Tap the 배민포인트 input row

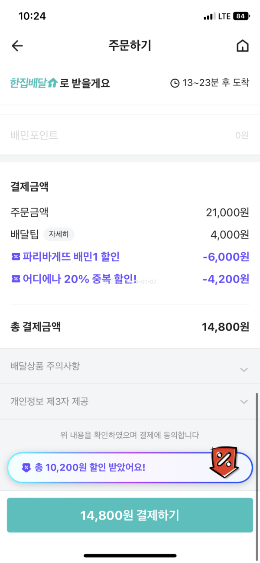coord(130,135)
